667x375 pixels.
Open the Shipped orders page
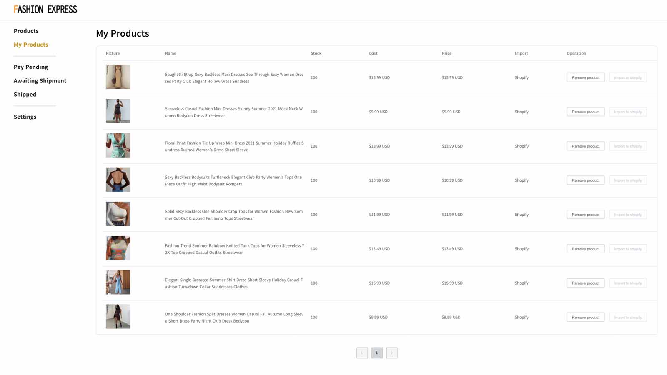click(25, 95)
